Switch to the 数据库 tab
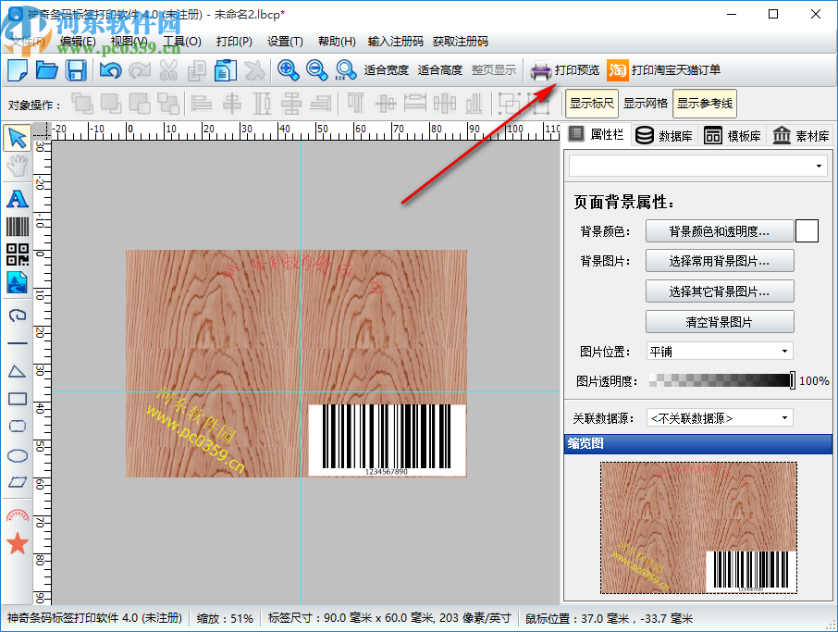 tap(664, 136)
